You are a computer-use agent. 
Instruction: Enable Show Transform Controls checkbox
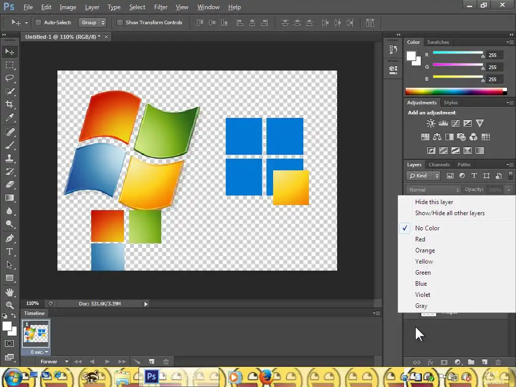pyautogui.click(x=120, y=22)
